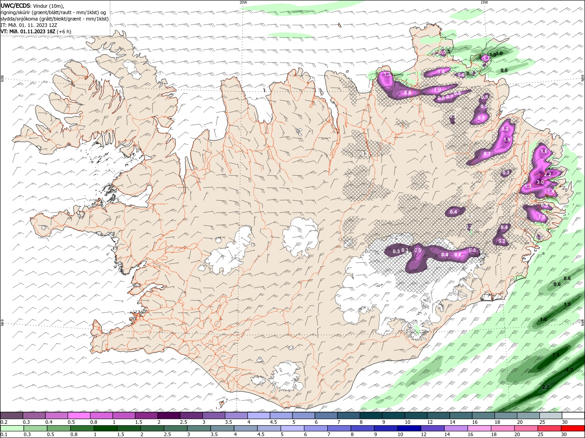The height and width of the screenshot is (438, 585).
Task: Click the green swatch between 0.8 and 1, bottom row
Action: pos(82,428)
